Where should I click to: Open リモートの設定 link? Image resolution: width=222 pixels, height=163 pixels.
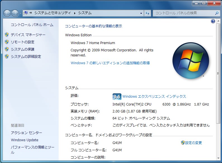(23, 42)
